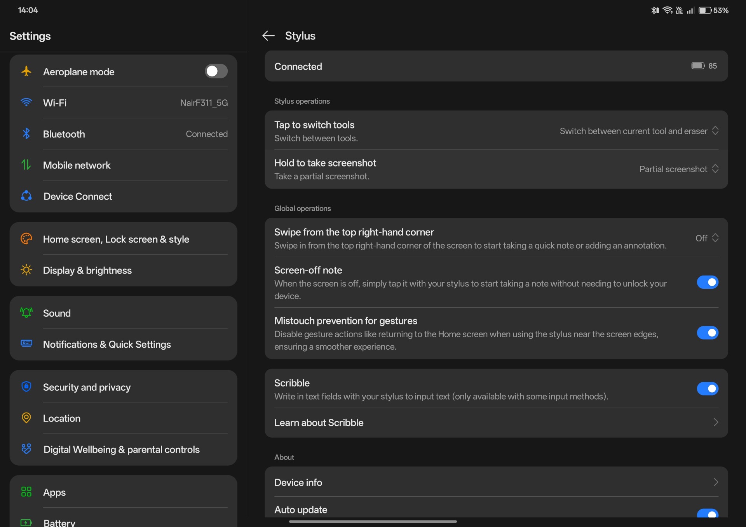Select the Device Connect icon
This screenshot has height=527, width=746.
(x=26, y=196)
